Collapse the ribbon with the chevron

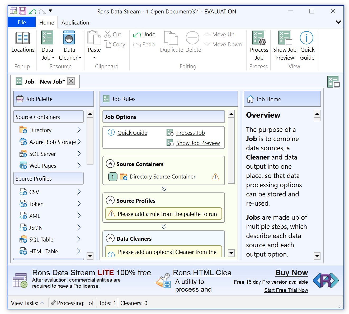[x=338, y=22]
